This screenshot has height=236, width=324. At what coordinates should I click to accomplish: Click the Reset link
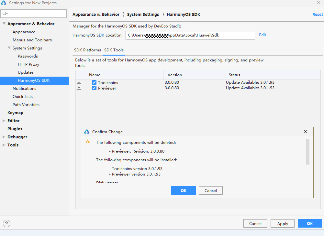tap(318, 15)
